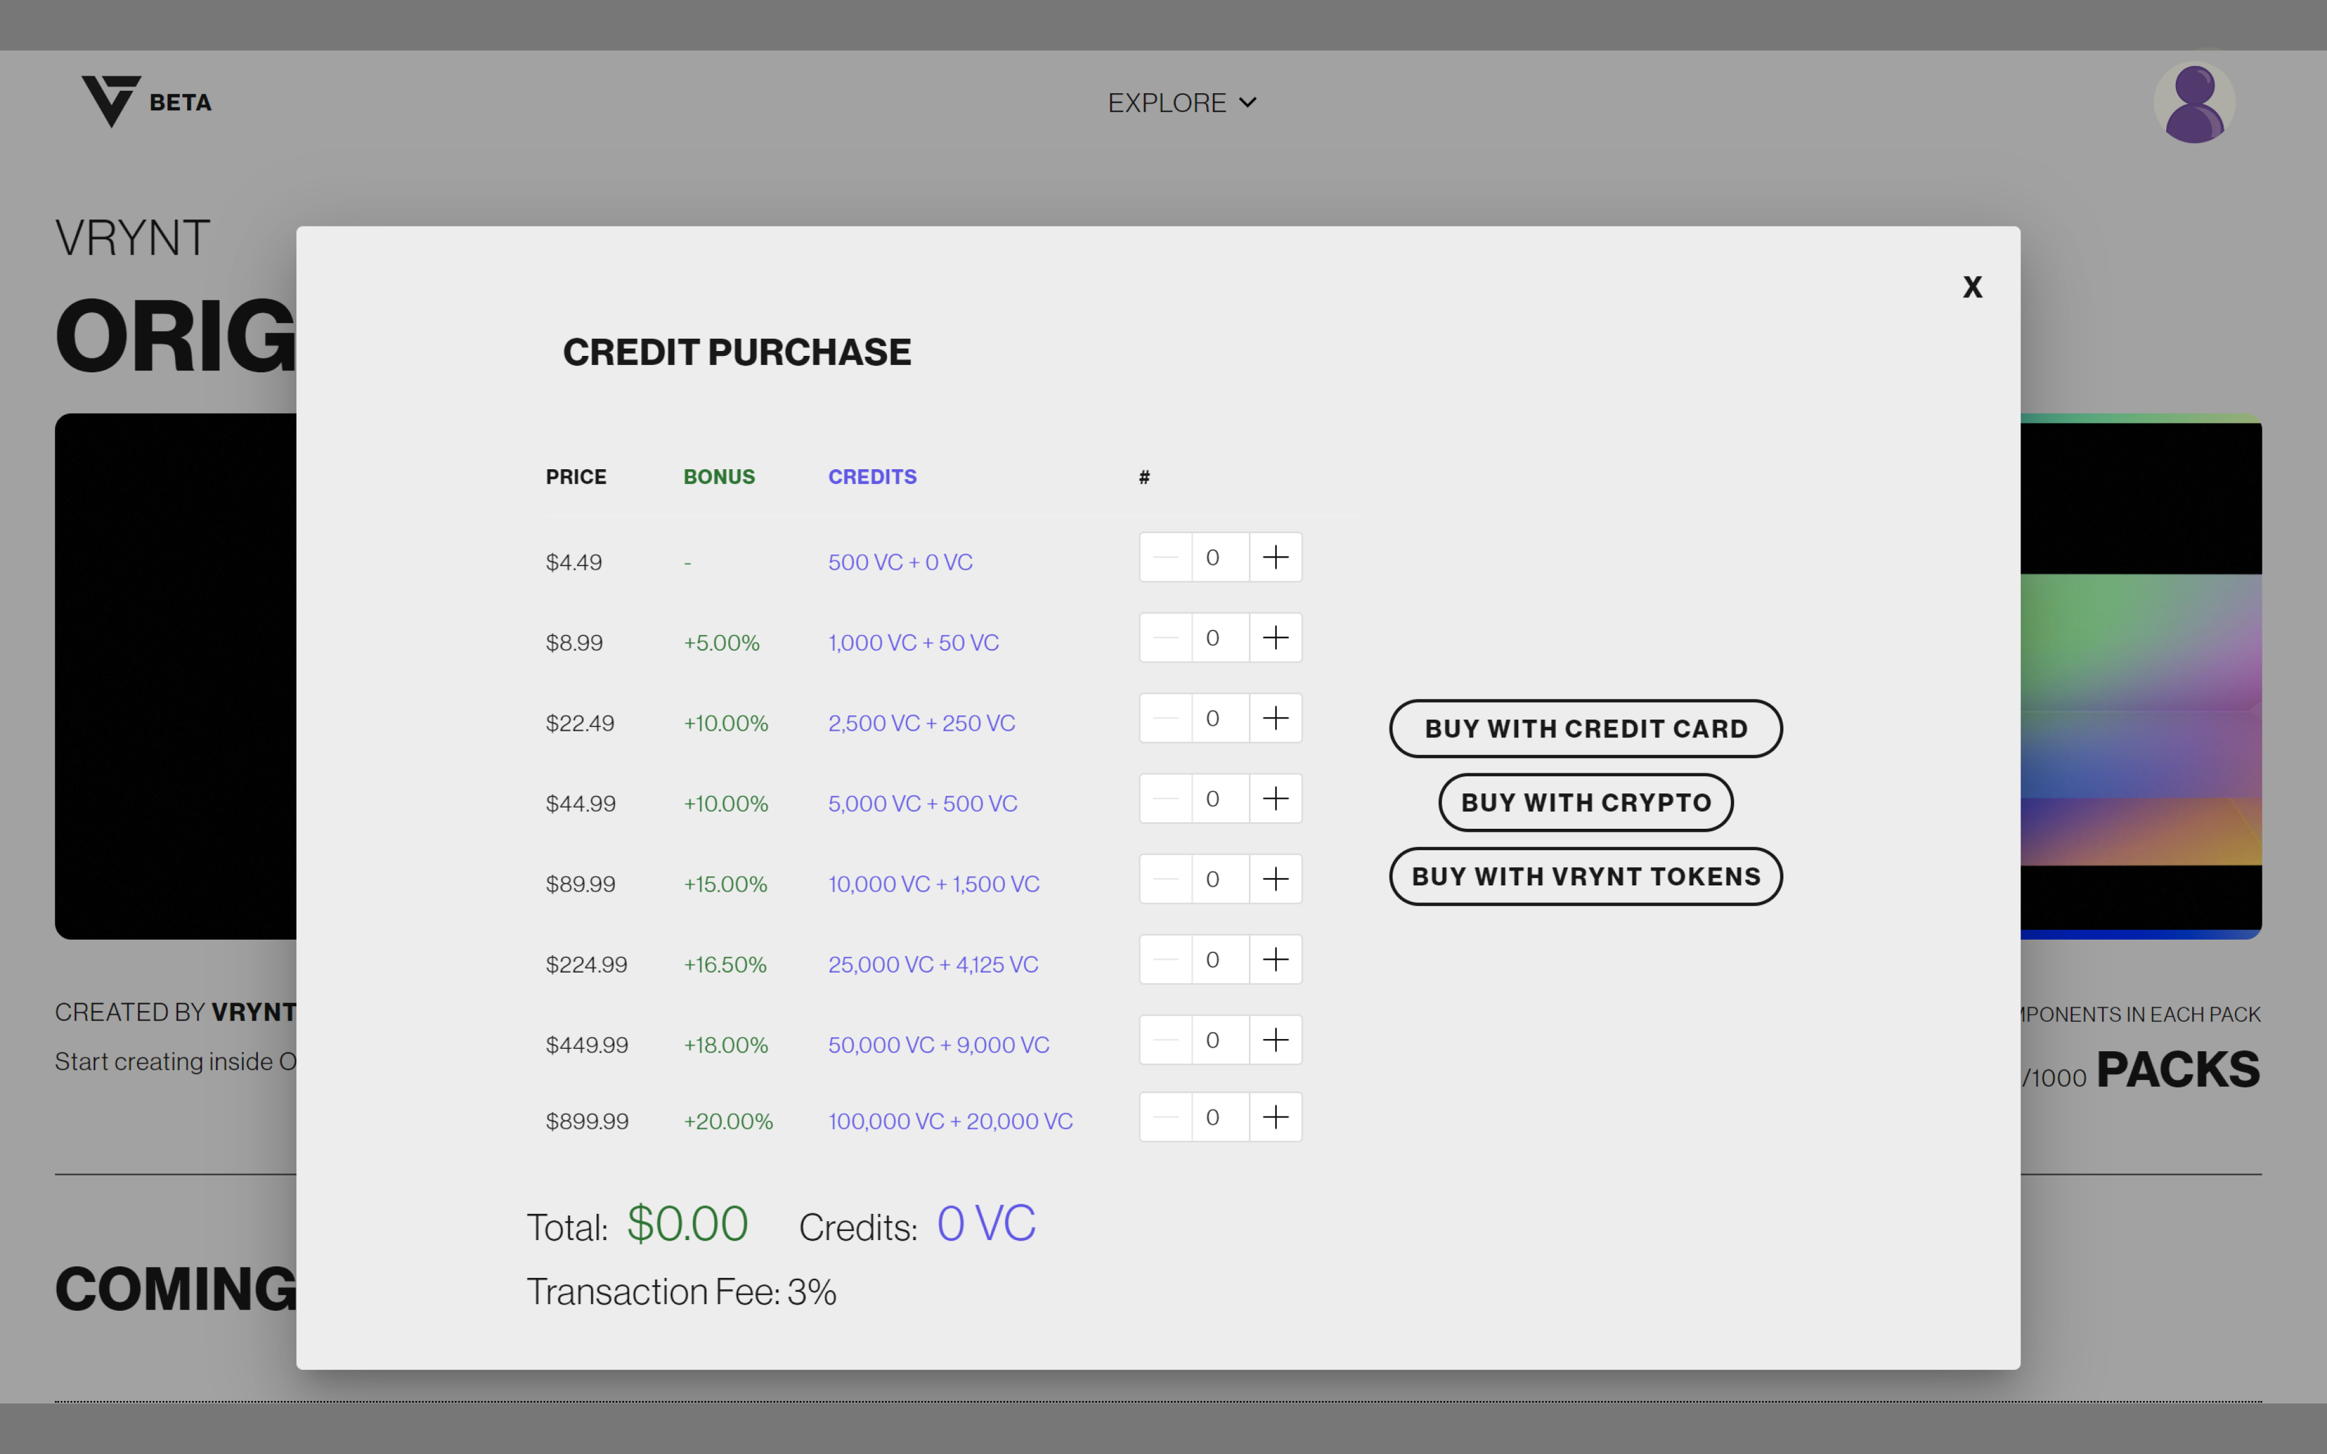This screenshot has width=2327, height=1454.
Task: Increase the $899.99 pack quantity
Action: (1275, 1118)
